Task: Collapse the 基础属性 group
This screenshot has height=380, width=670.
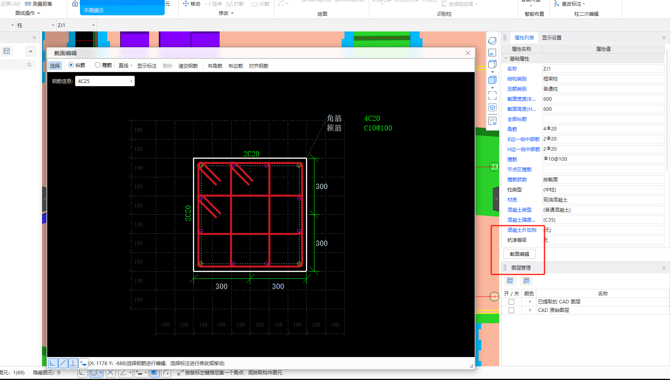Action: click(506, 58)
